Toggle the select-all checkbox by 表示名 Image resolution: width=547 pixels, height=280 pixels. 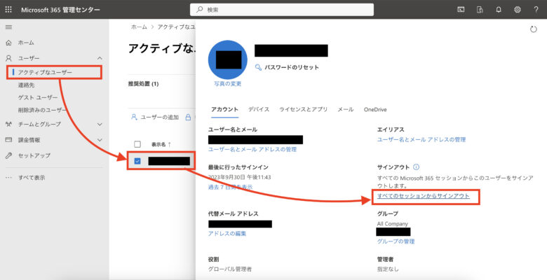click(137, 144)
